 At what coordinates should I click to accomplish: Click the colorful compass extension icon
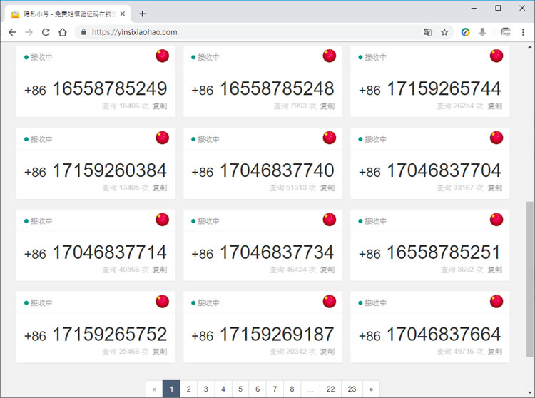(465, 32)
